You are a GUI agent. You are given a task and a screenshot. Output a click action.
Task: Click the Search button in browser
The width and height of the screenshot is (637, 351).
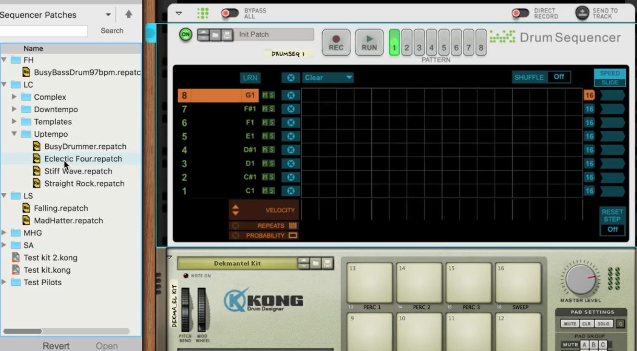(x=112, y=31)
